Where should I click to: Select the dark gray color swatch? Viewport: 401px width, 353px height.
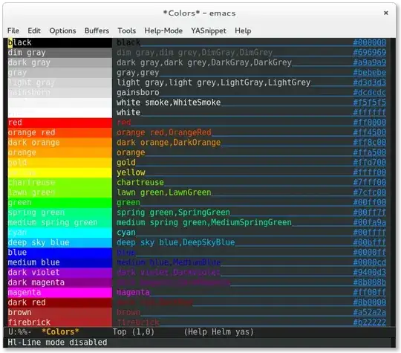[60, 62]
